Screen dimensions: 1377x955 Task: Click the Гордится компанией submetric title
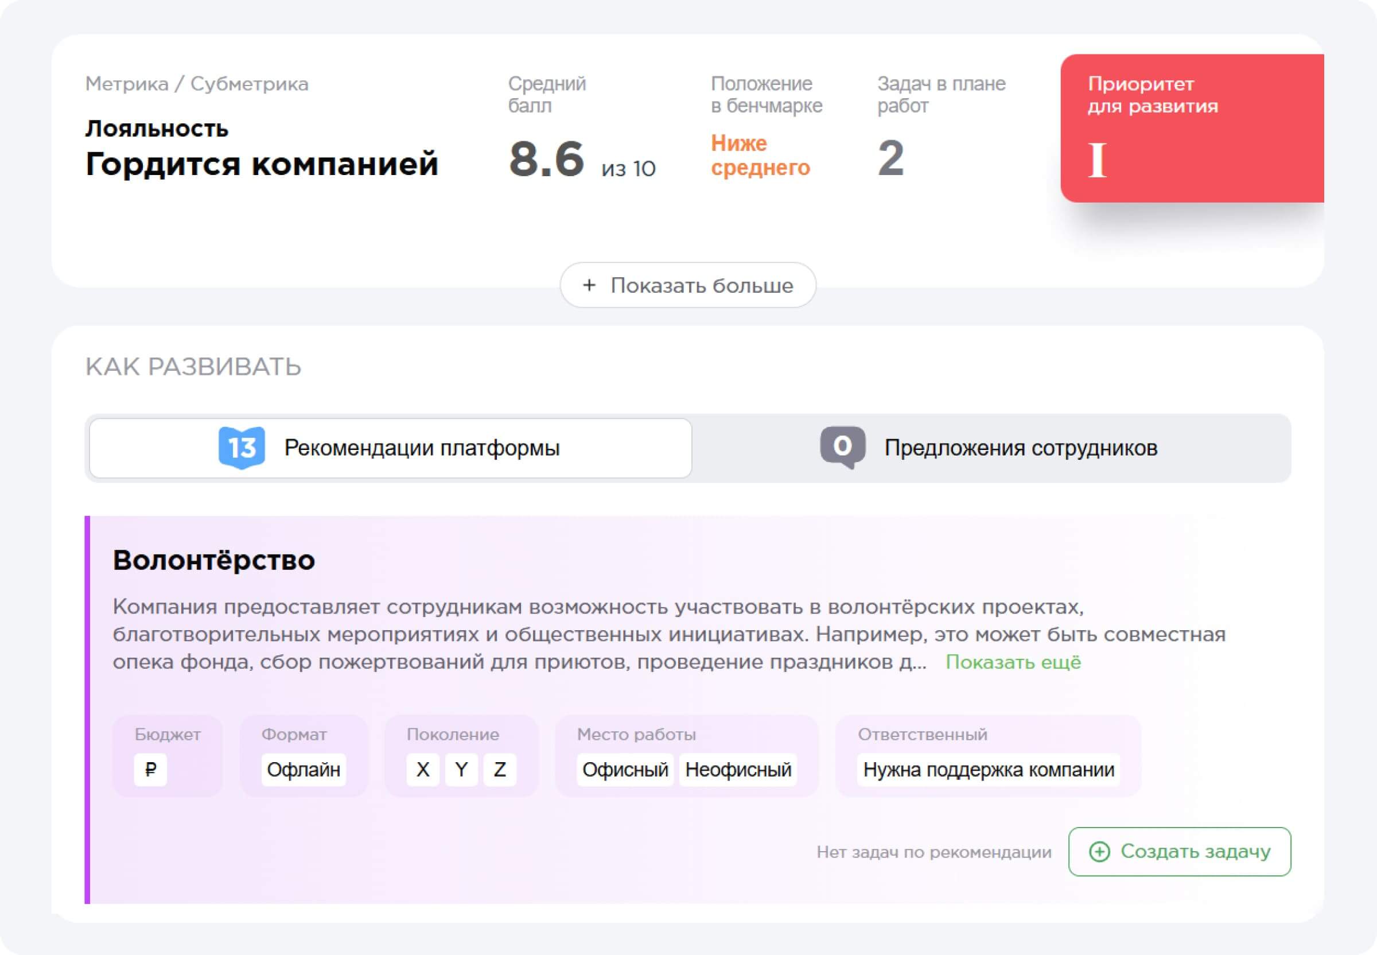pyautogui.click(x=262, y=164)
